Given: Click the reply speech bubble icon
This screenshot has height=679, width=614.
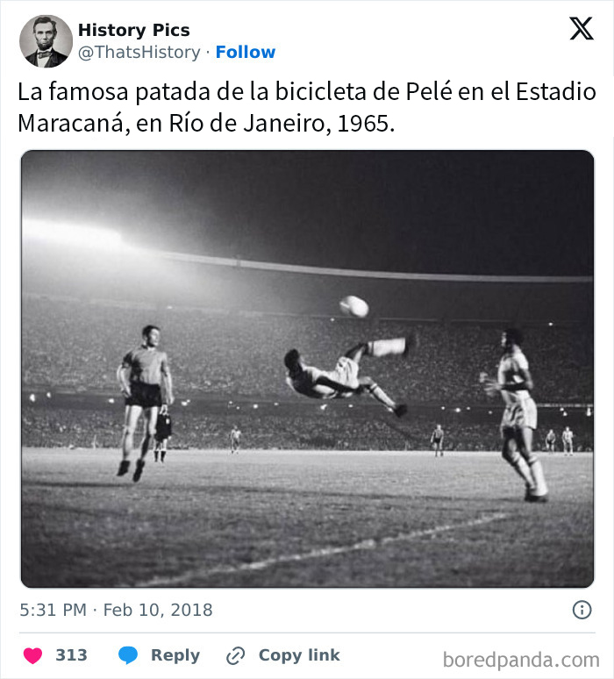Looking at the screenshot, I should click(128, 655).
